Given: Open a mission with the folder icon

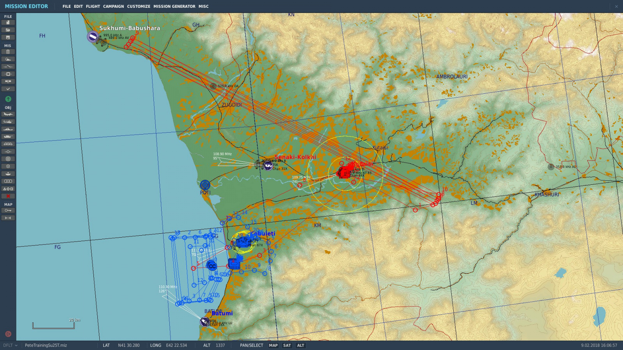Looking at the screenshot, I should pos(8,30).
